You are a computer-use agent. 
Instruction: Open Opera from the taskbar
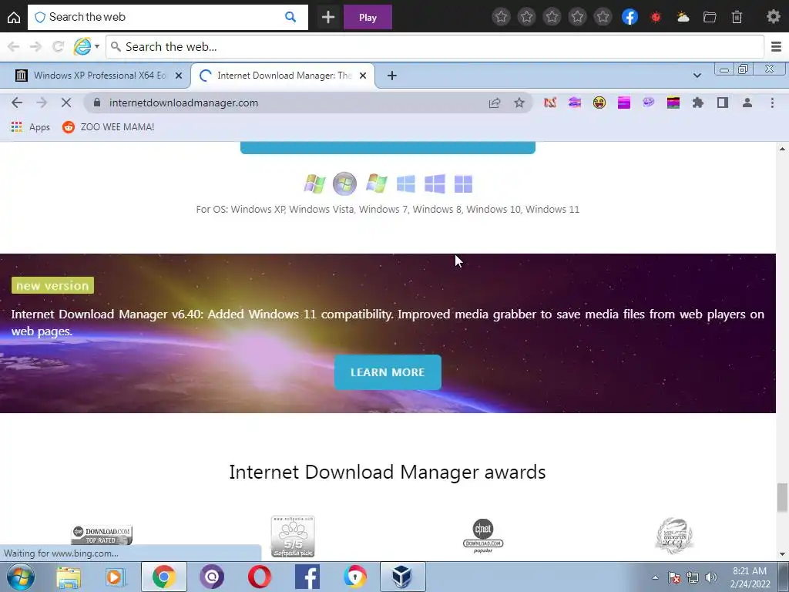(x=260, y=577)
